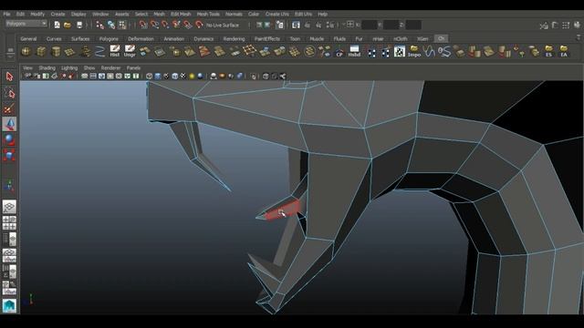Click the HsBd shelf icon
This screenshot has width=584, height=328.
coord(354,51)
